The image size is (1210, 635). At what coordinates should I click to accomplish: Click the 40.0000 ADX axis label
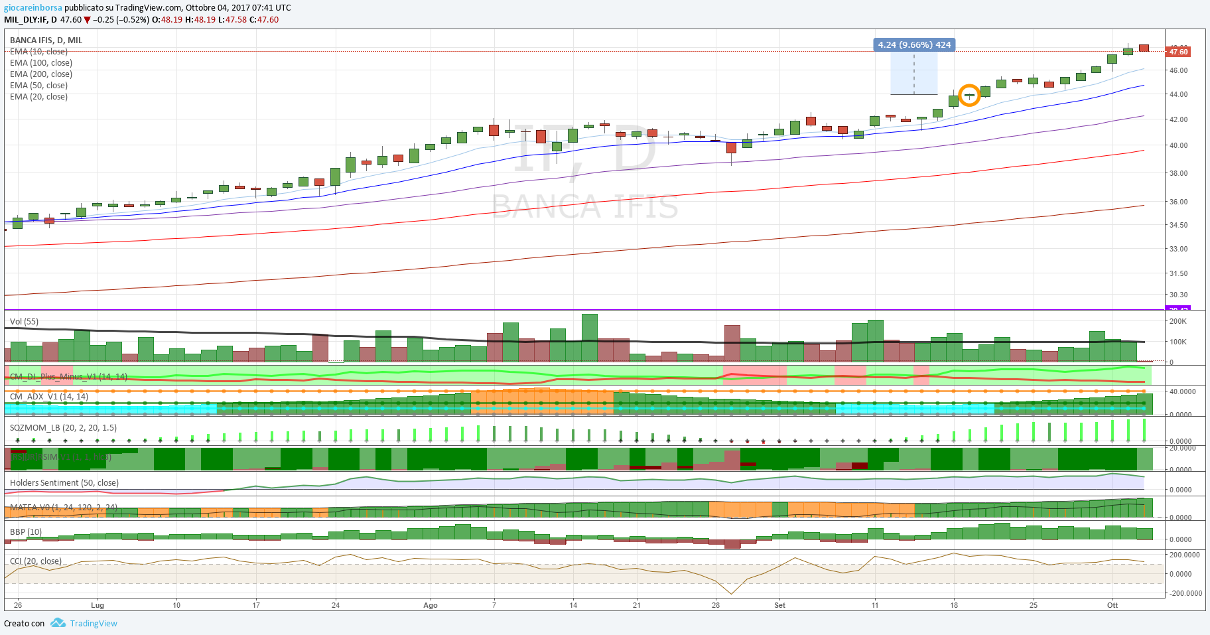pos(1182,391)
